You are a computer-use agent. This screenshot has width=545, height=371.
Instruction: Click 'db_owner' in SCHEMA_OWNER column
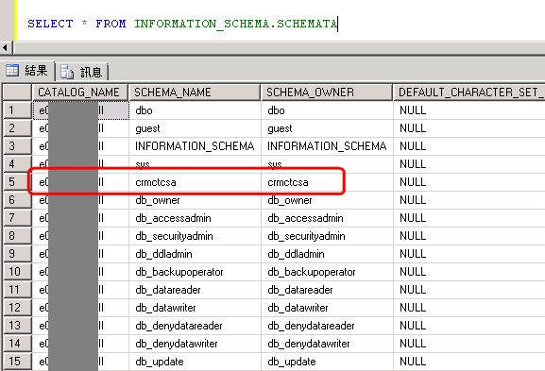290,200
